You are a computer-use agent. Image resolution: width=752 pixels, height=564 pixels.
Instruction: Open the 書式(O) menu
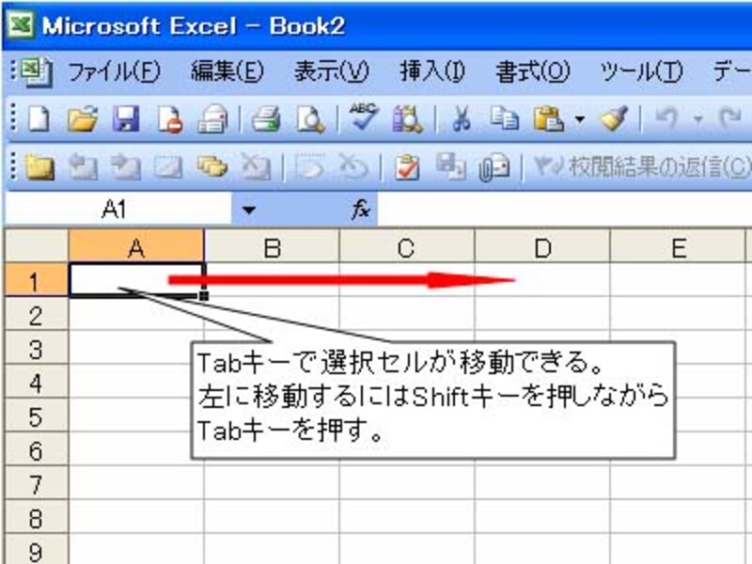[532, 72]
